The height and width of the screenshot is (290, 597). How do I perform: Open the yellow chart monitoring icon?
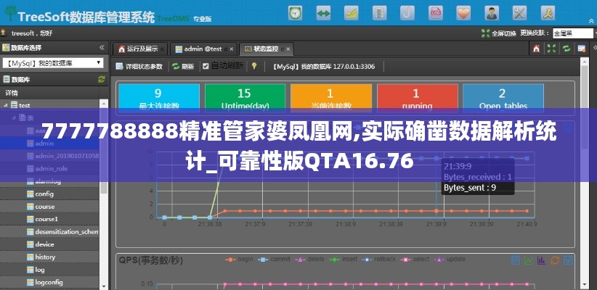(x=351, y=13)
